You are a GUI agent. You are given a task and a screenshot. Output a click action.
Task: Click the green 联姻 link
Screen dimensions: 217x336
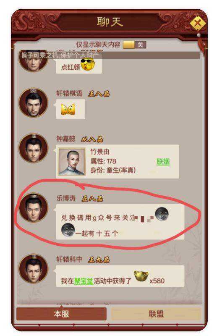[x=163, y=162]
